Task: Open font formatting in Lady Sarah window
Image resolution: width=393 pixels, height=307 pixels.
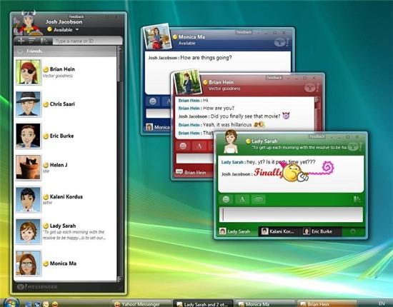Action: (x=242, y=200)
